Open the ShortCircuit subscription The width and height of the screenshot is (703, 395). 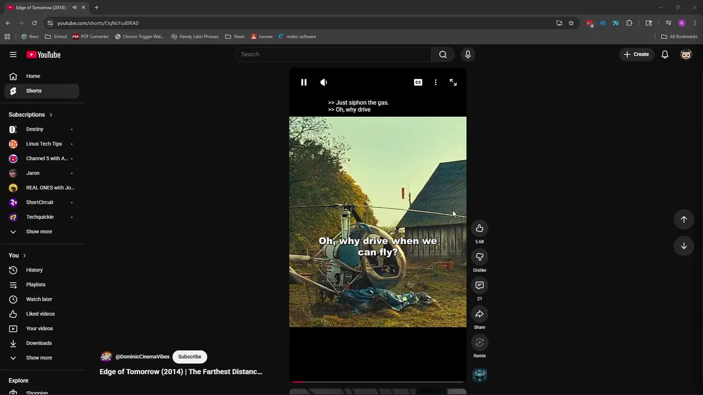42,202
